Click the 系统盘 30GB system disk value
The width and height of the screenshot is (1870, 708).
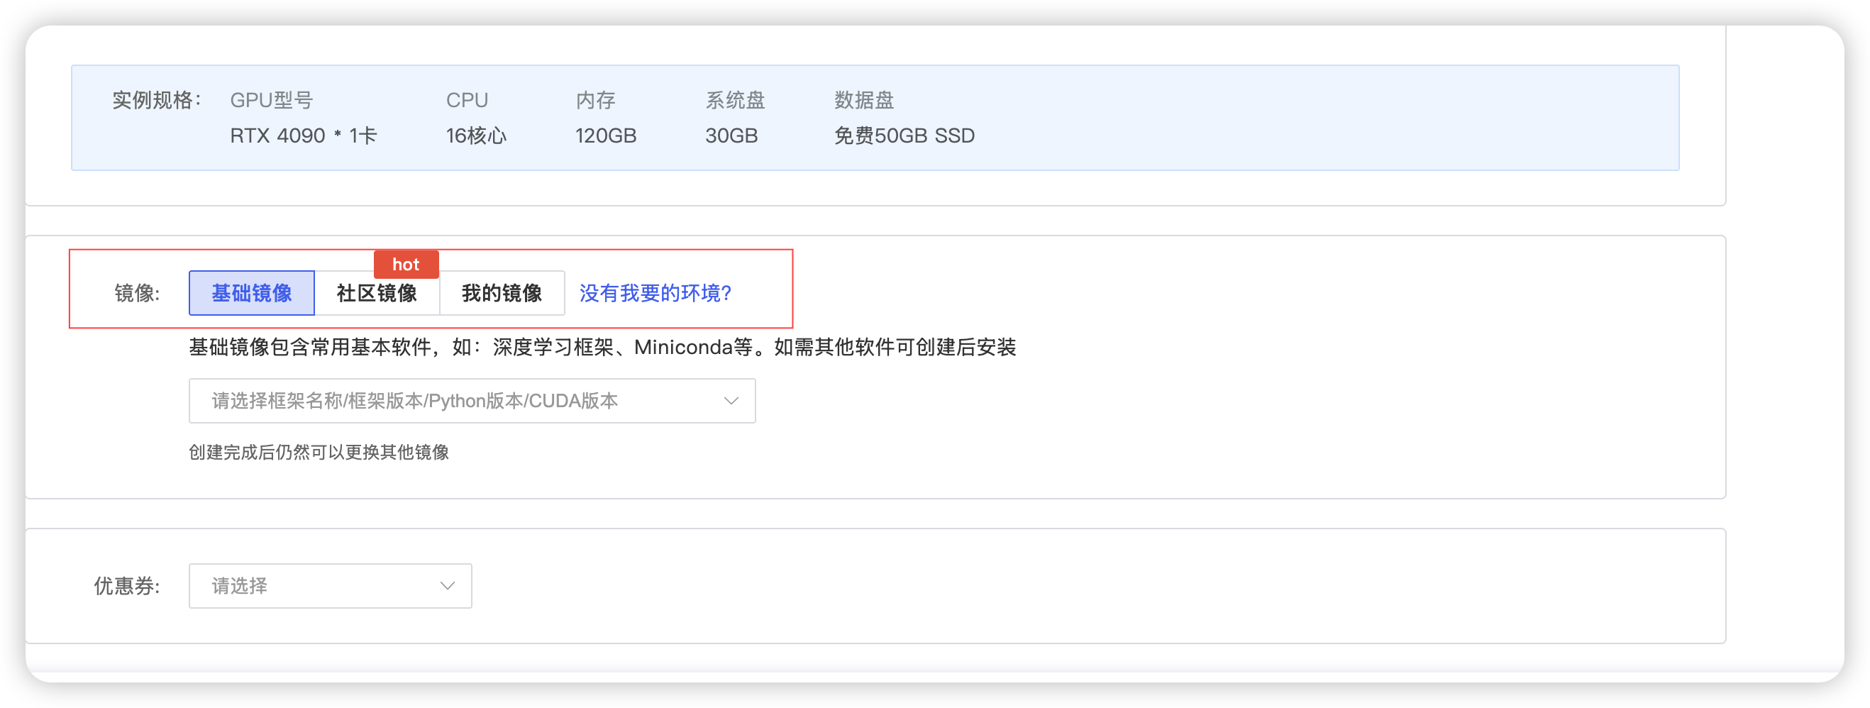click(x=731, y=135)
